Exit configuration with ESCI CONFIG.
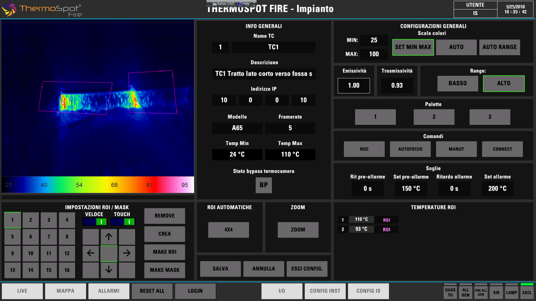 pos(307,269)
